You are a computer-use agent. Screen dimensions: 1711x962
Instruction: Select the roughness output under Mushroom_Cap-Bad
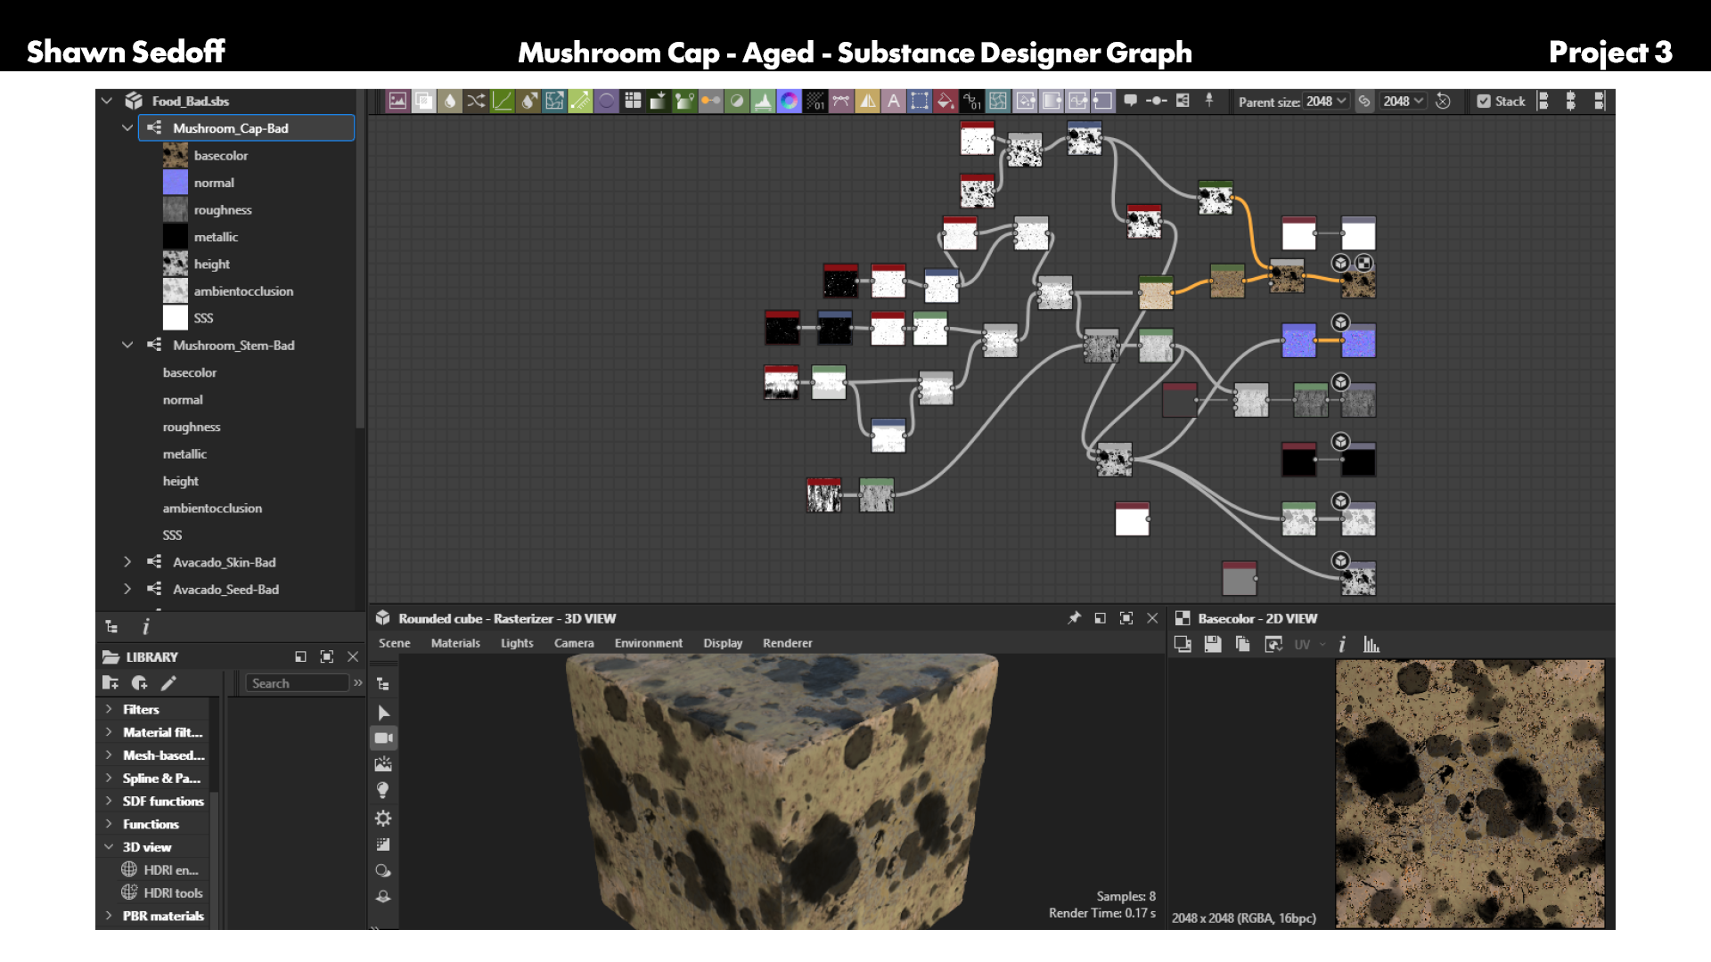pyautogui.click(x=223, y=210)
